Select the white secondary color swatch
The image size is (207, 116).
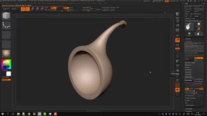[9, 74]
